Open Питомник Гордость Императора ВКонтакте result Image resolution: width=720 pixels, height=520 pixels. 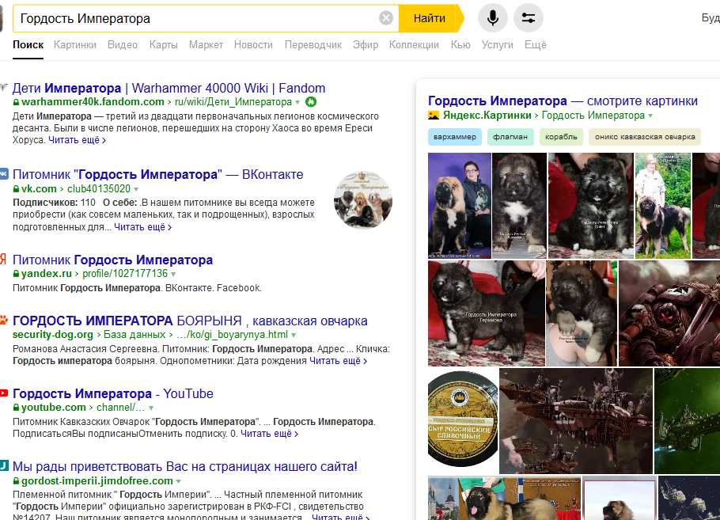[x=157, y=174]
